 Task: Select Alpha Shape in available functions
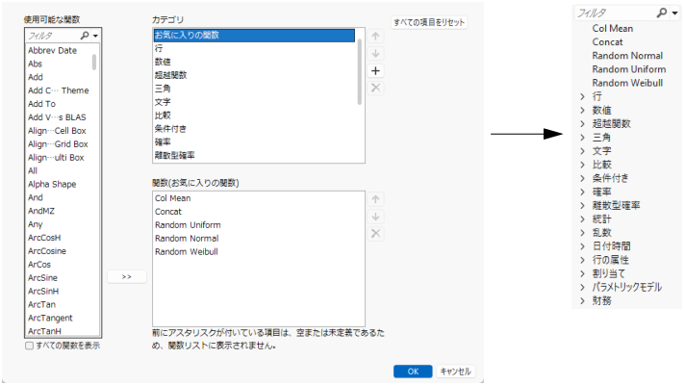52,184
